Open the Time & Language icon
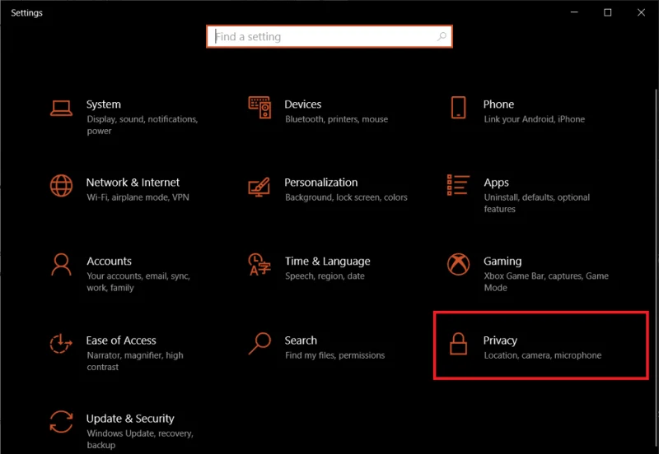 point(259,264)
